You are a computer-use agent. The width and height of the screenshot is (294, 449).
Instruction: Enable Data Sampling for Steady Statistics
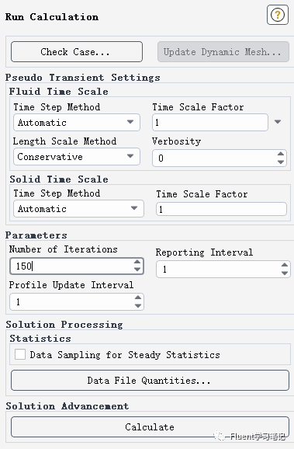click(20, 354)
